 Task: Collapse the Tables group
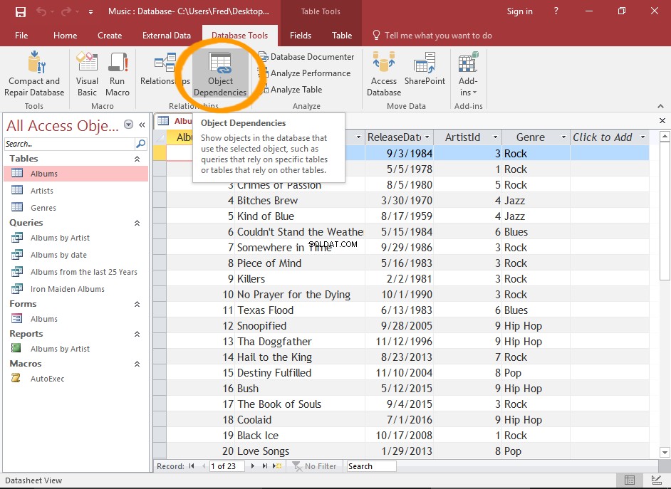[137, 159]
